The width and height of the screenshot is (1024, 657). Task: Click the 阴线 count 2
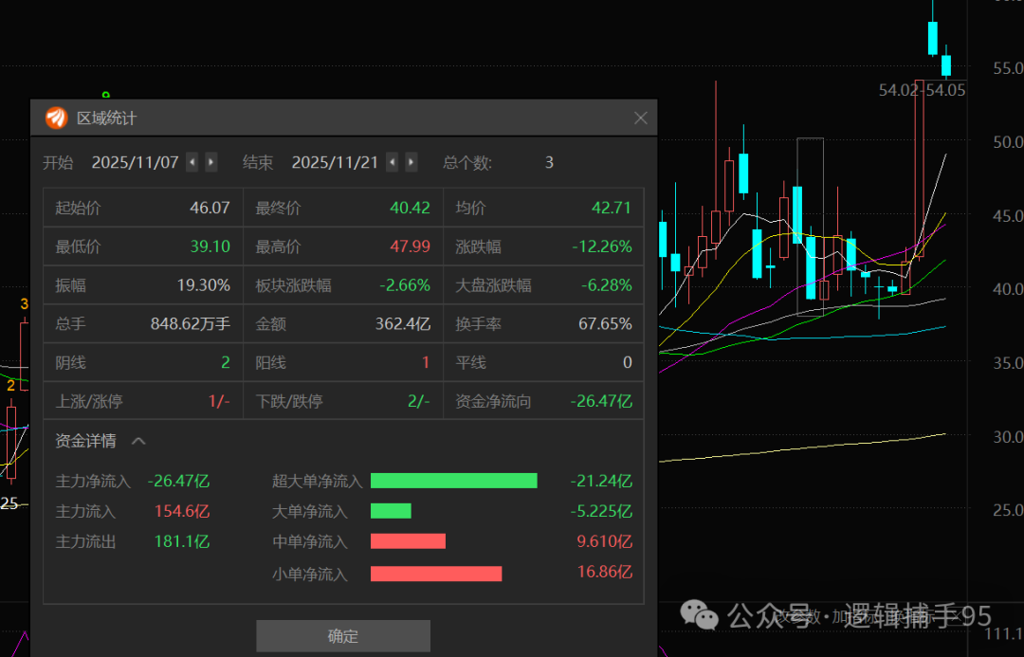coord(226,362)
